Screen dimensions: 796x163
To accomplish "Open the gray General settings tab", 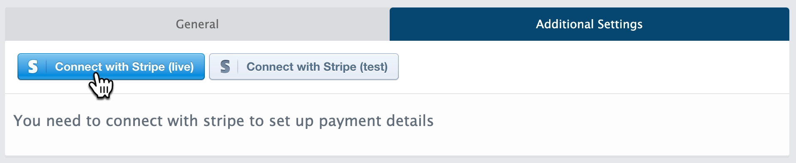I will (x=197, y=24).
